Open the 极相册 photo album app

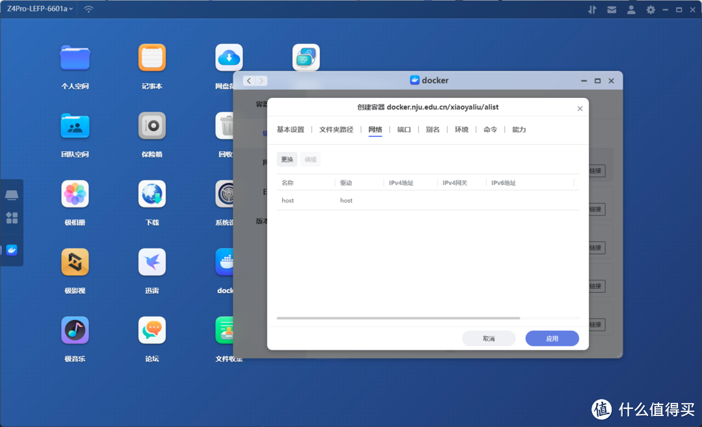point(75,194)
